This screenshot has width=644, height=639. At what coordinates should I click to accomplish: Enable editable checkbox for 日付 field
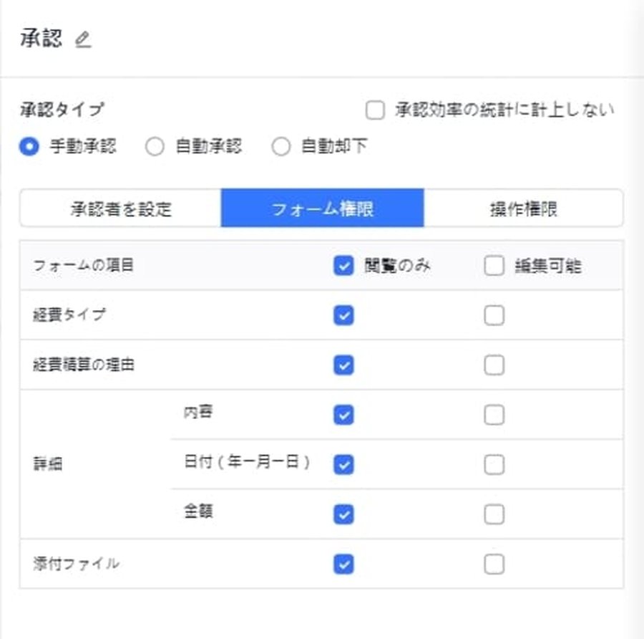pyautogui.click(x=494, y=464)
